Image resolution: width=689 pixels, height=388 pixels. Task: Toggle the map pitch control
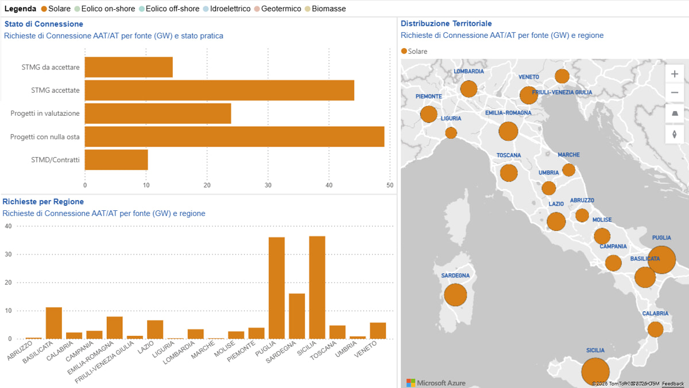(x=674, y=113)
